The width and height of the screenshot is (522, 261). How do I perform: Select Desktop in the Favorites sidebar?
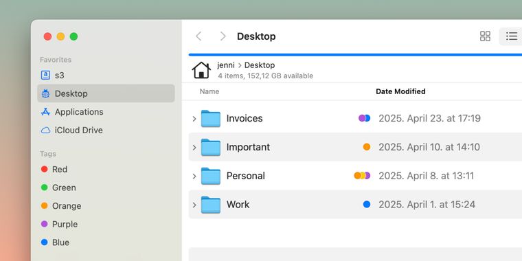[x=106, y=93]
